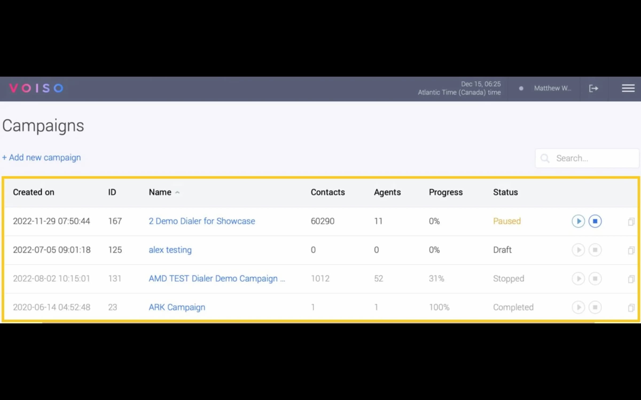Click '+ Add new campaign' link

(x=41, y=158)
